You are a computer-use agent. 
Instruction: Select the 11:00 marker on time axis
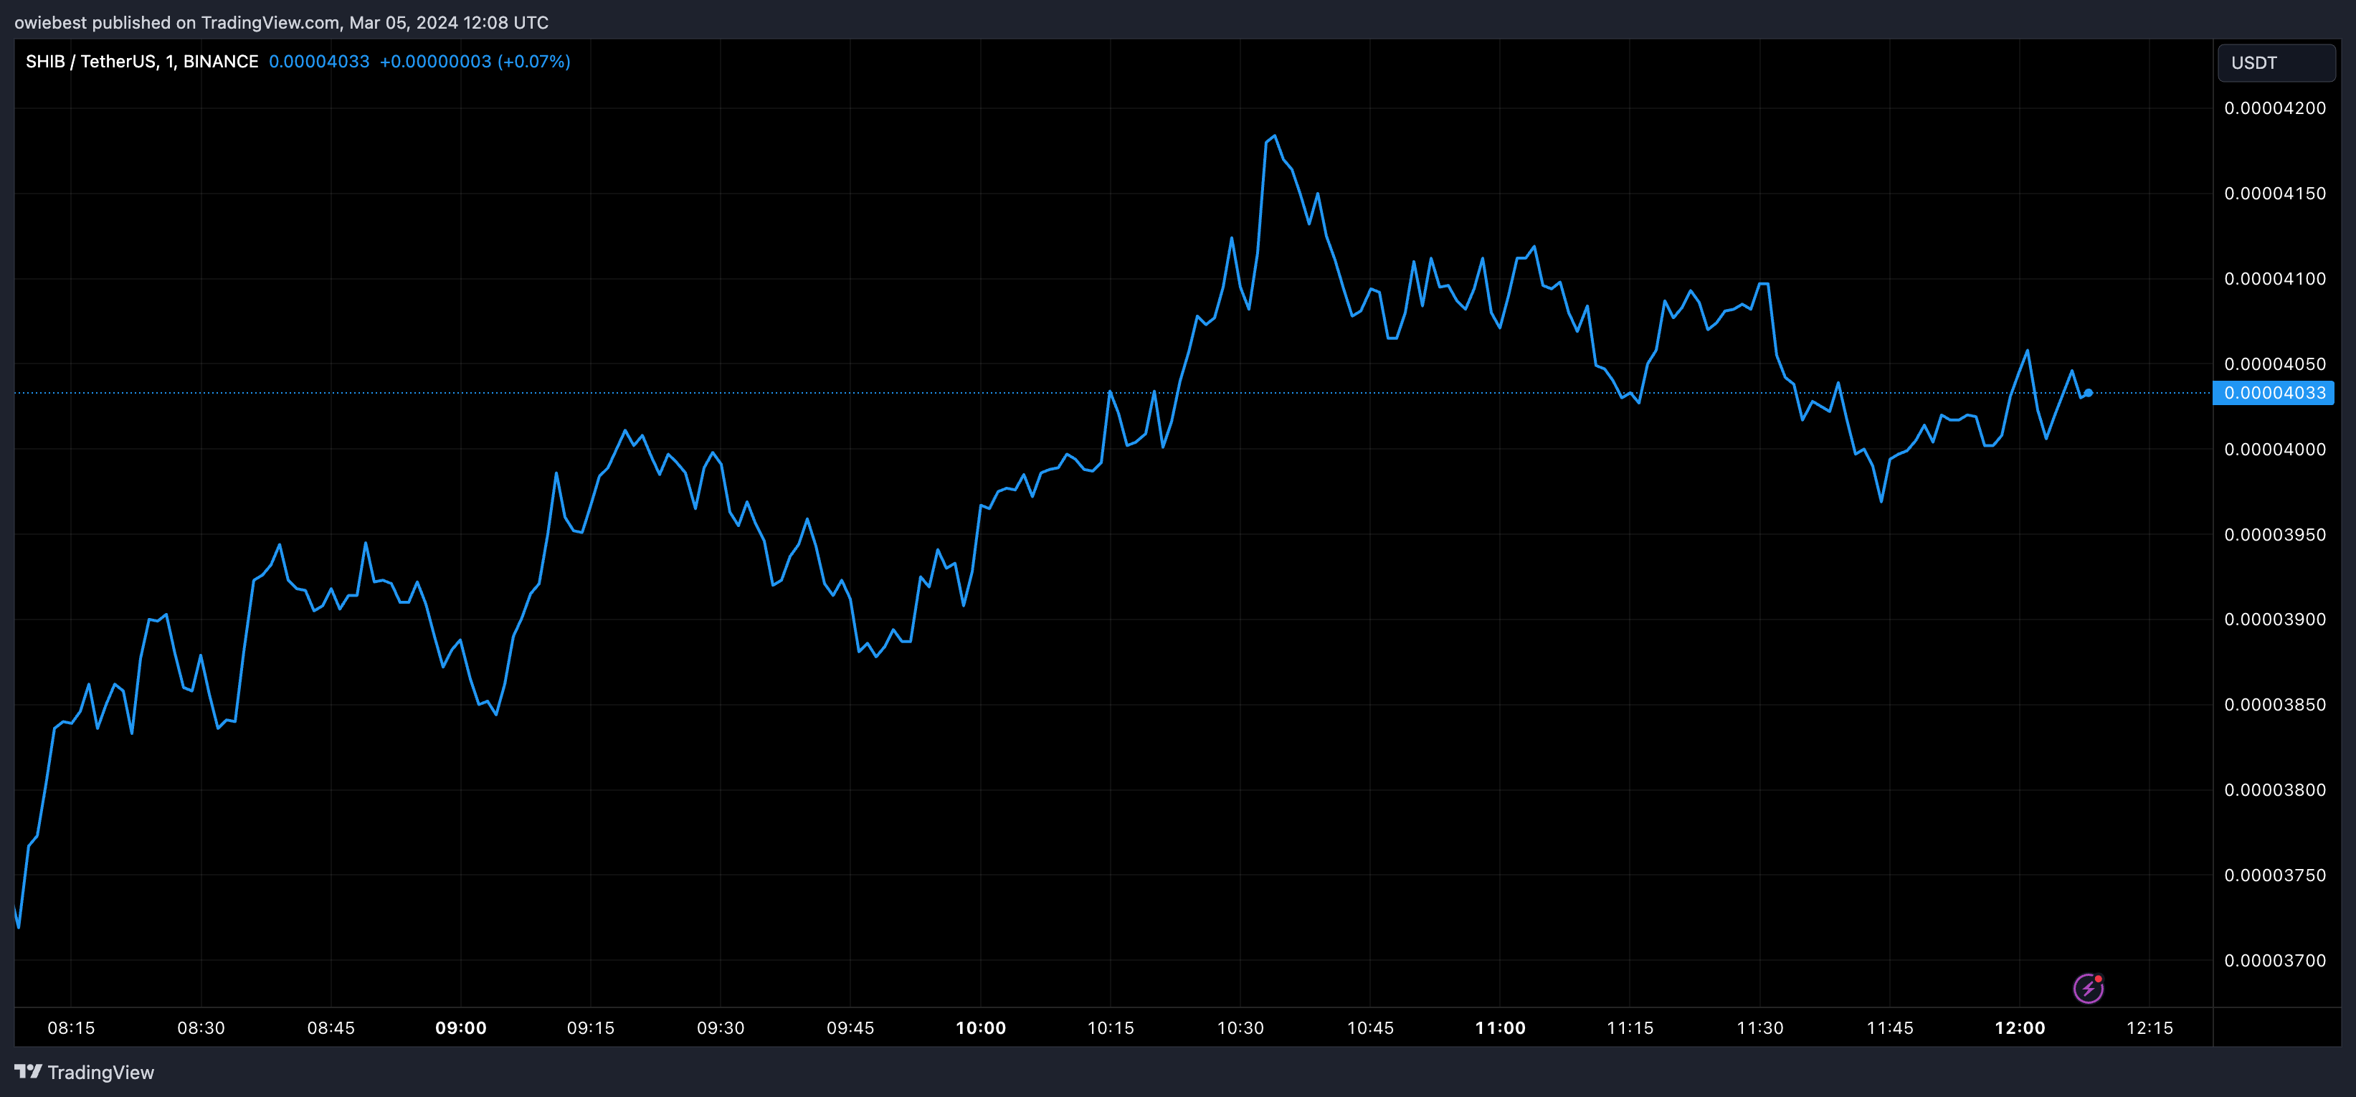coord(1500,1027)
